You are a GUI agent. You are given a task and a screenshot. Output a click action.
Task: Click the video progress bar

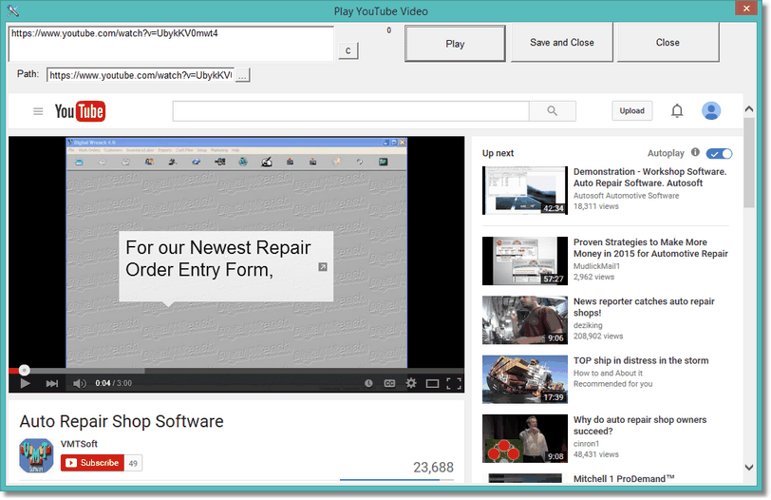tap(237, 371)
